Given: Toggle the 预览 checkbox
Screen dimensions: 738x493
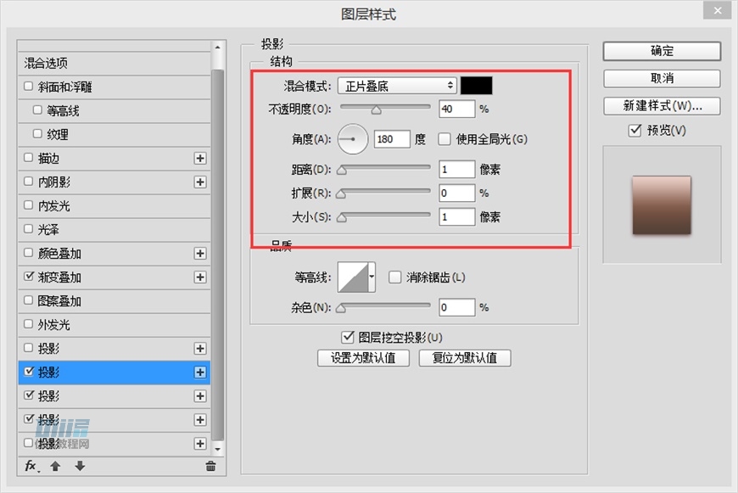Looking at the screenshot, I should (635, 130).
